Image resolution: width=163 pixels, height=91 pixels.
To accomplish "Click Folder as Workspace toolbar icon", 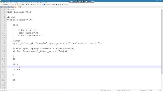I will point(52,5).
